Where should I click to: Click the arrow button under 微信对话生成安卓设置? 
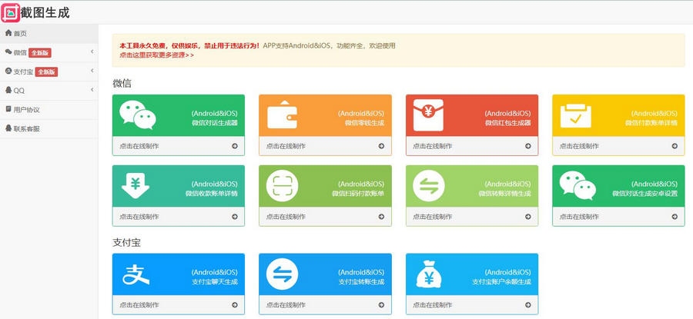[675, 217]
